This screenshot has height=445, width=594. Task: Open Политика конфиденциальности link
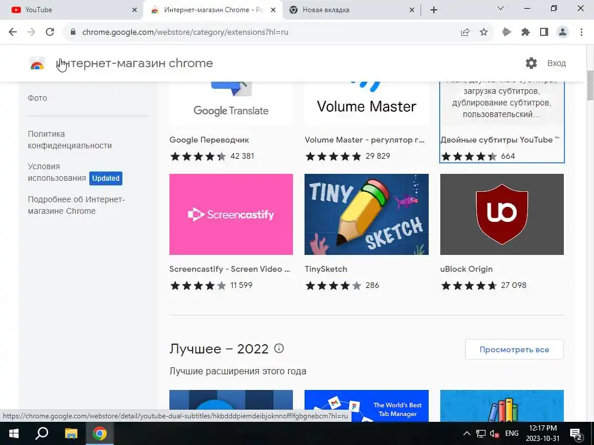click(70, 140)
